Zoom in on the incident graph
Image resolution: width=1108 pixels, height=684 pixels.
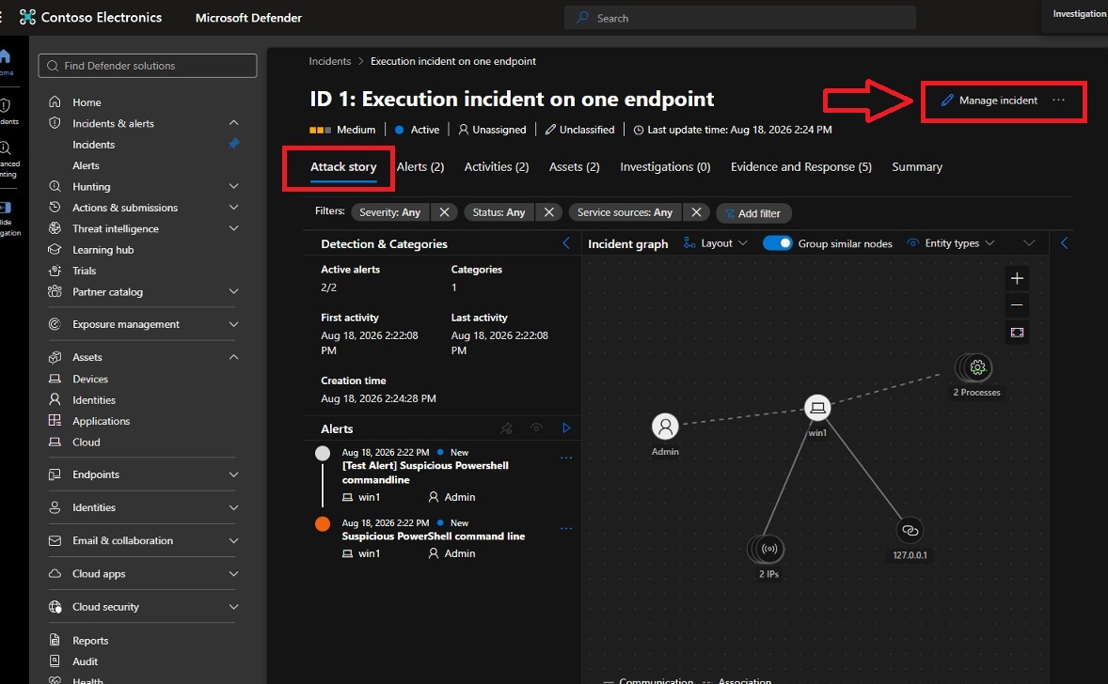tap(1017, 278)
